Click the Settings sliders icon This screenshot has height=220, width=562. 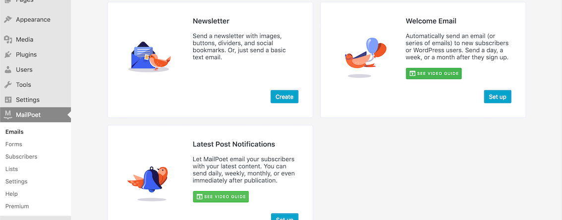(8, 100)
